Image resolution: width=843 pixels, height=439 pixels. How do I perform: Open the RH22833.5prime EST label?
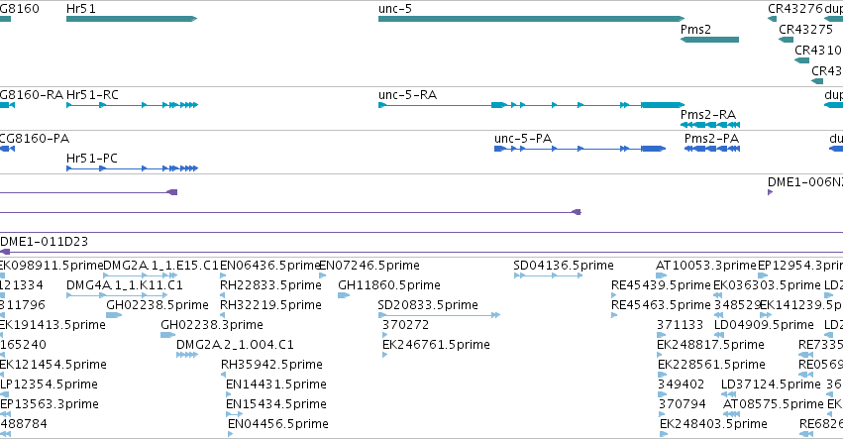point(271,285)
